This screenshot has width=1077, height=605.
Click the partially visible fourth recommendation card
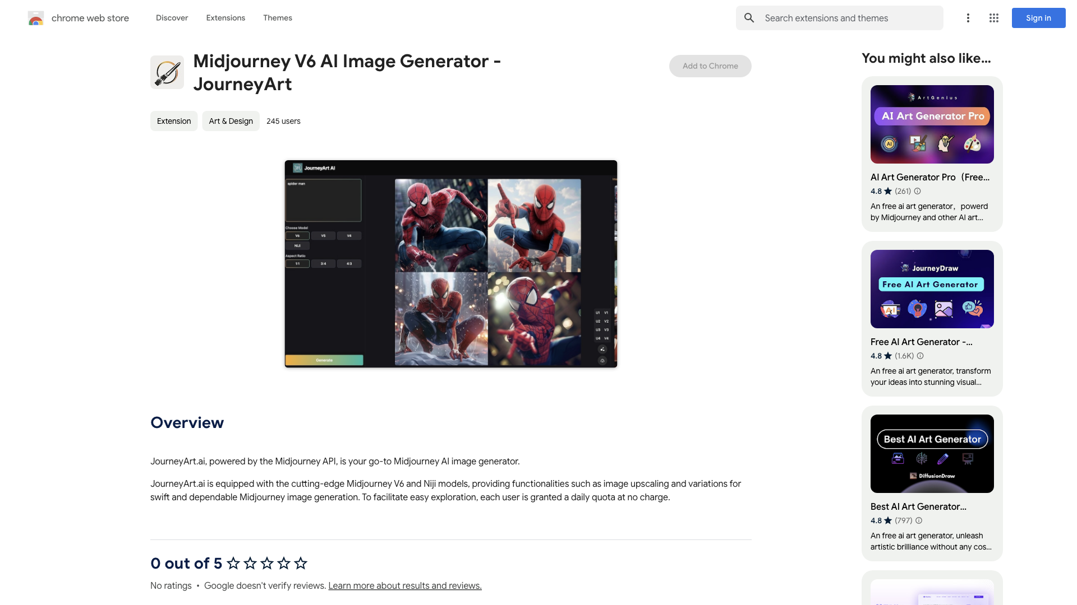pyautogui.click(x=932, y=588)
